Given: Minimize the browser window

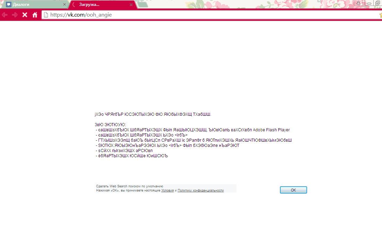Looking at the screenshot, I should pyautogui.click(x=369, y=3).
